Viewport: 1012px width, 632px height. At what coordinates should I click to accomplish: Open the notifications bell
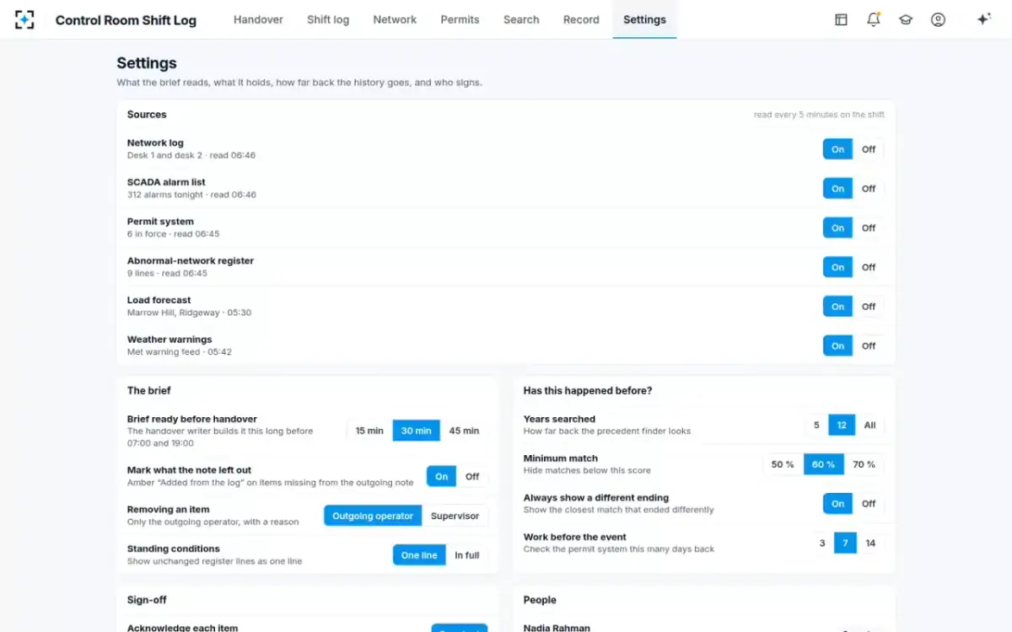874,19
